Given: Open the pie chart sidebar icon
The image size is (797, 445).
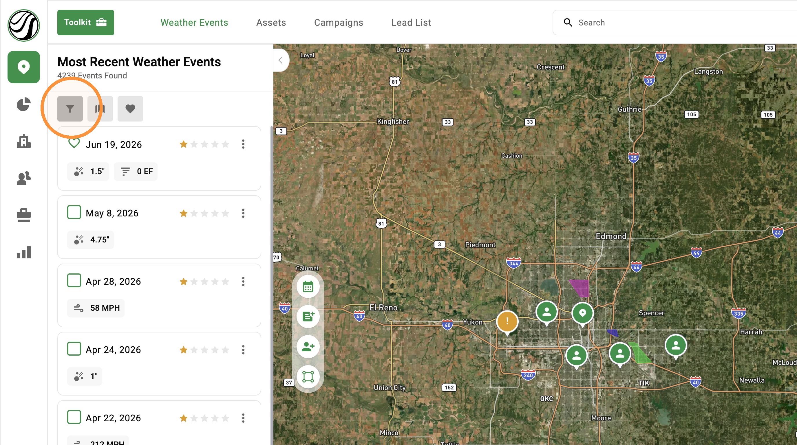Looking at the screenshot, I should [23, 104].
